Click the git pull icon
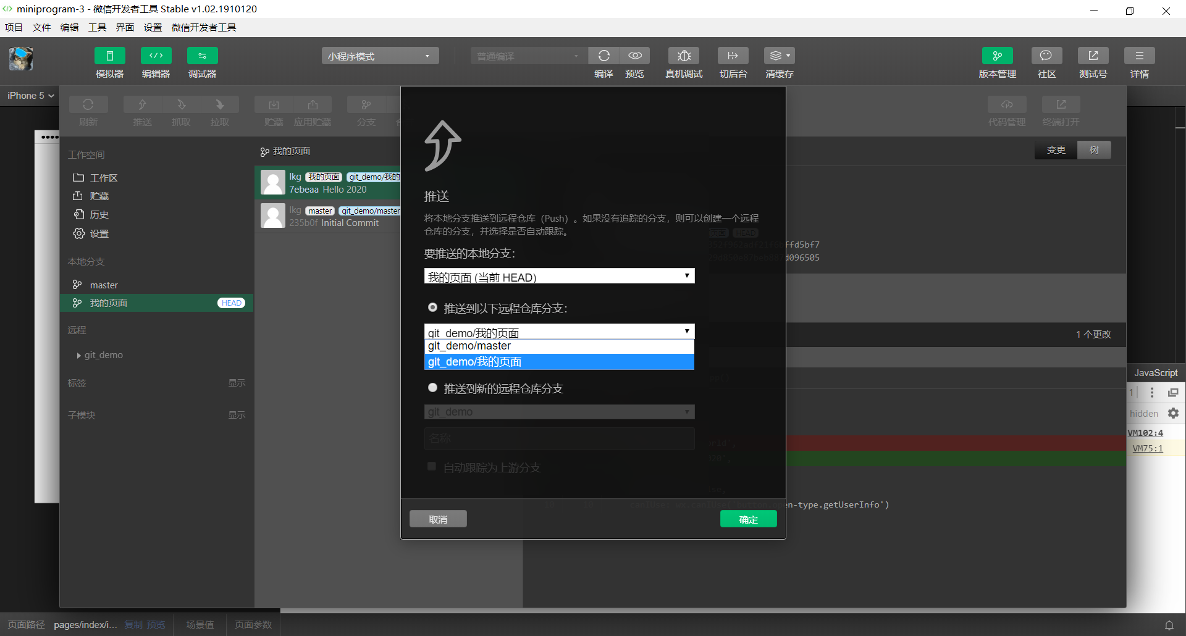 [x=220, y=104]
